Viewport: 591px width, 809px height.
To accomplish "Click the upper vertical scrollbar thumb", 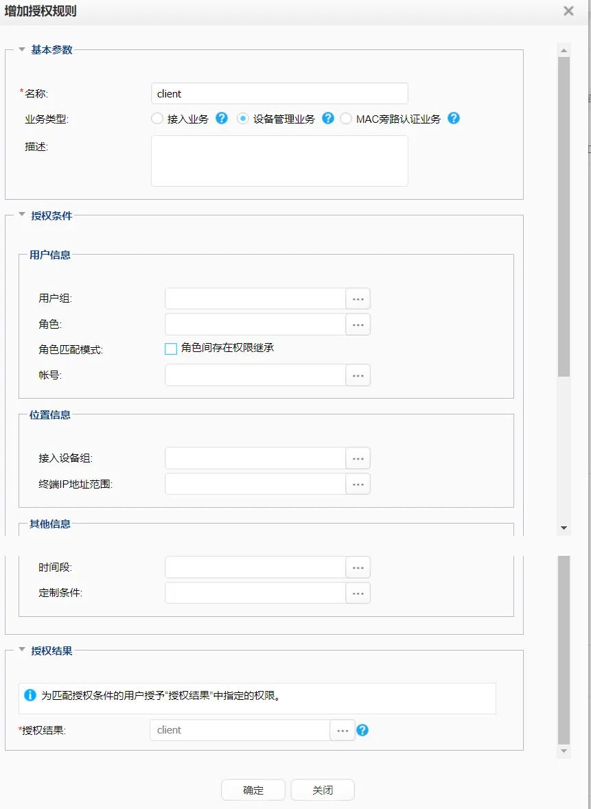I will point(564,217).
